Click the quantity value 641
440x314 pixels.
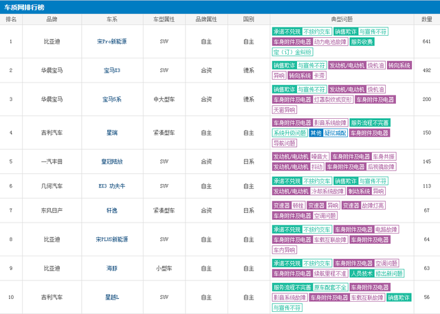tap(427, 41)
